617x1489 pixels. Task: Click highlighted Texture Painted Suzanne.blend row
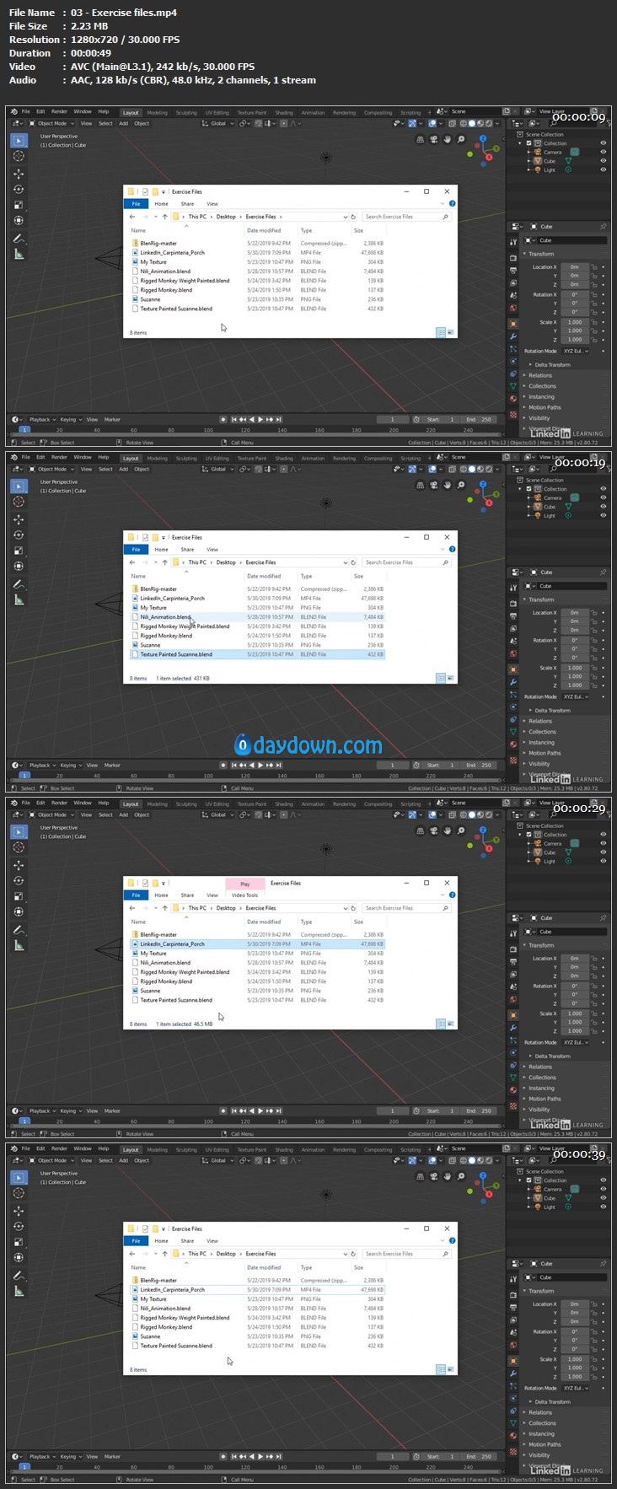coord(257,654)
